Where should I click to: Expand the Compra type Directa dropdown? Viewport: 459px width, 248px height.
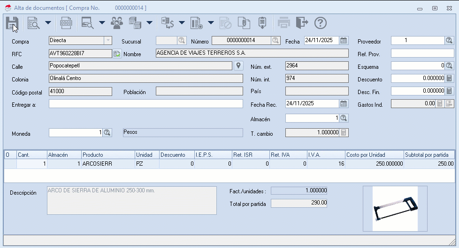tap(107, 41)
